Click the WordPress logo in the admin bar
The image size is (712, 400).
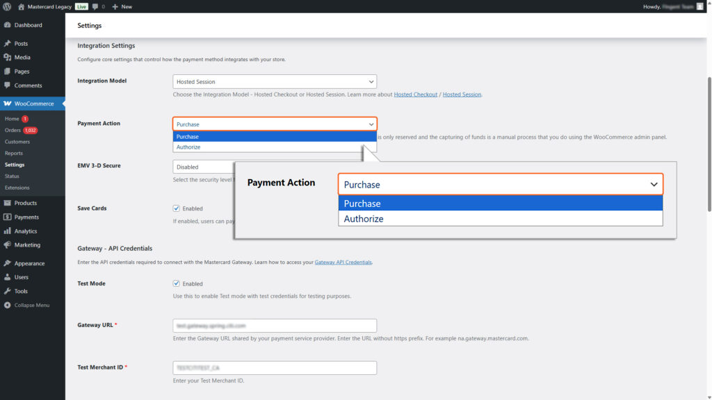coord(7,6)
